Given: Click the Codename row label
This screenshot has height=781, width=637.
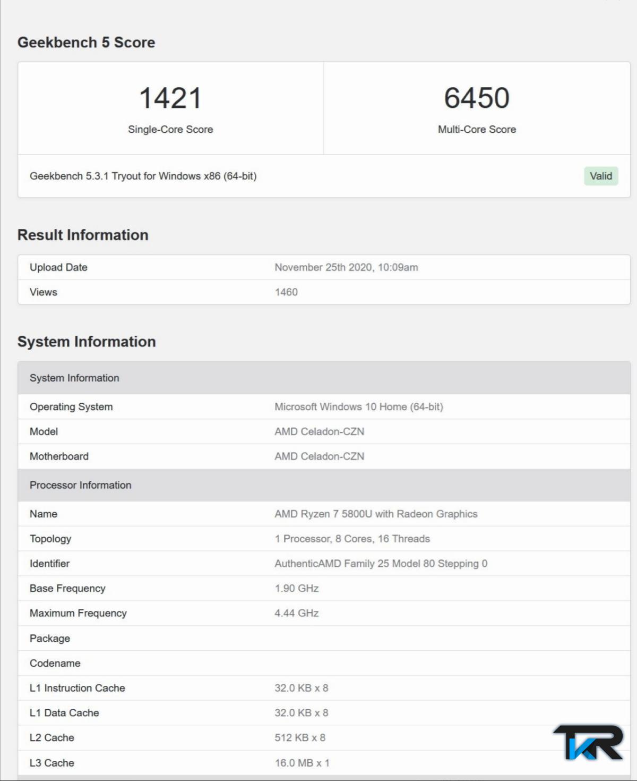Looking at the screenshot, I should (55, 663).
